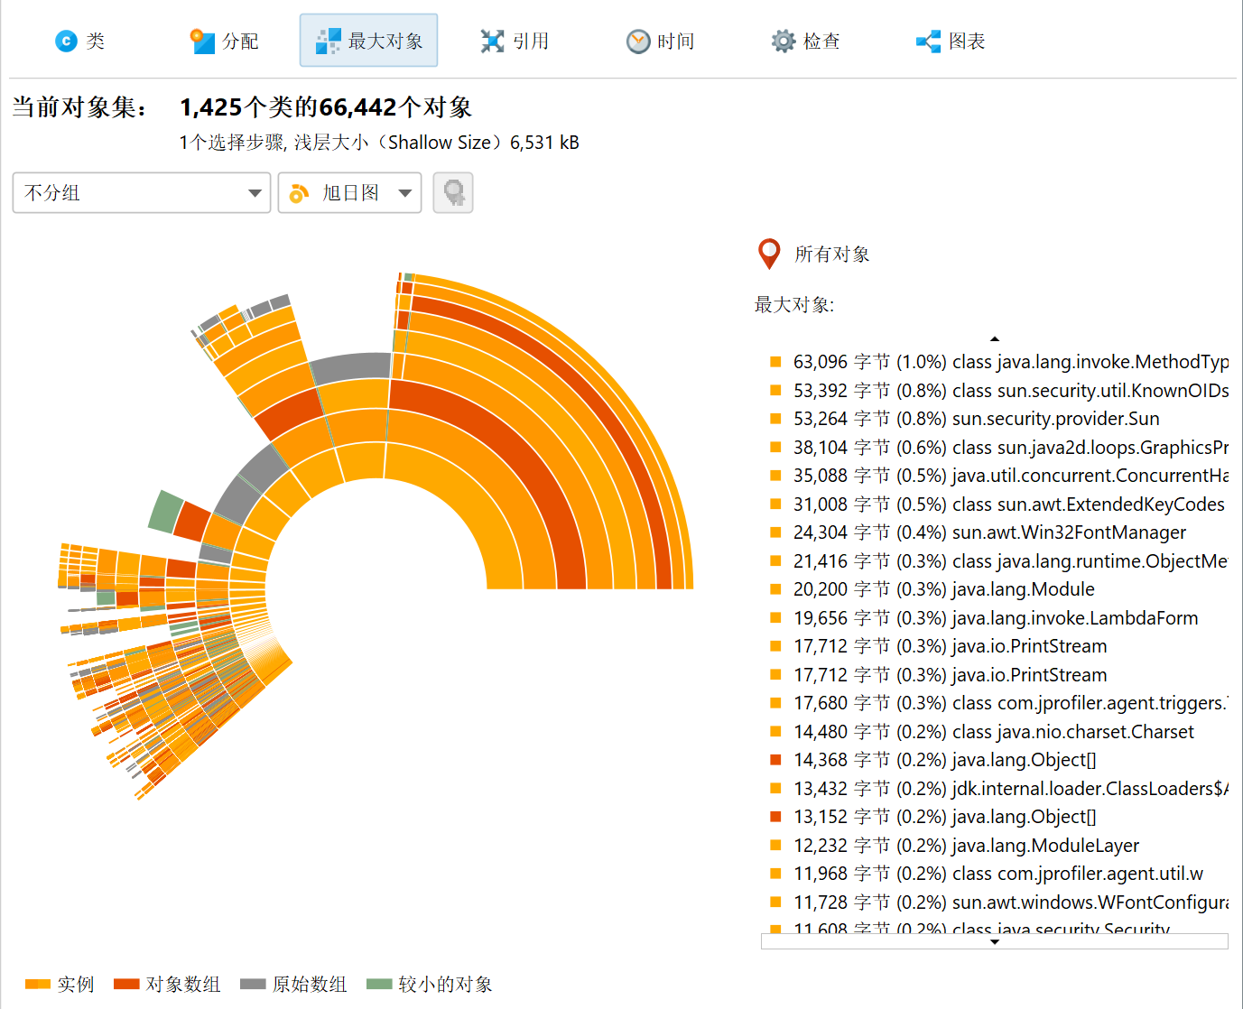Click the allocation (分配) tab icon
This screenshot has width=1243, height=1009.
pyautogui.click(x=202, y=41)
